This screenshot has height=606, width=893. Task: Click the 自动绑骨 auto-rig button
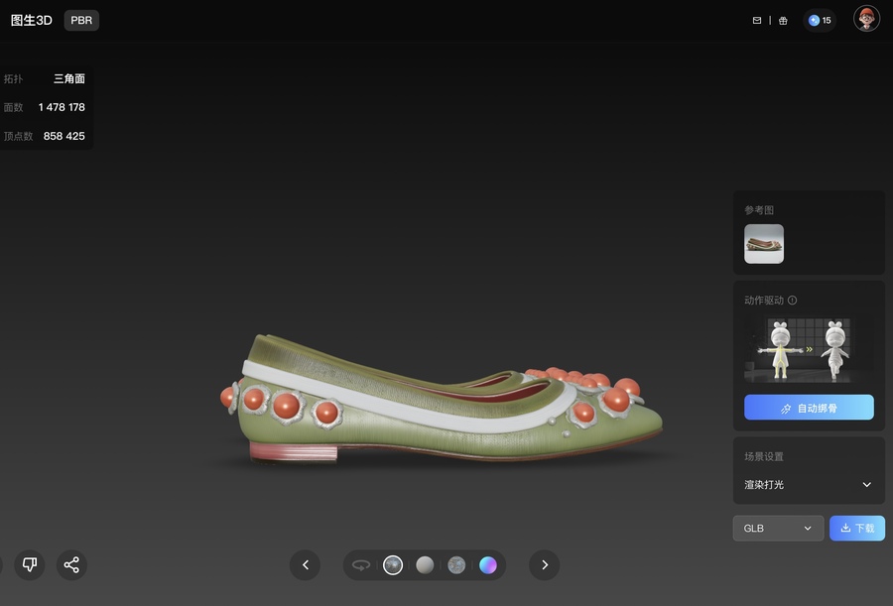tap(809, 408)
